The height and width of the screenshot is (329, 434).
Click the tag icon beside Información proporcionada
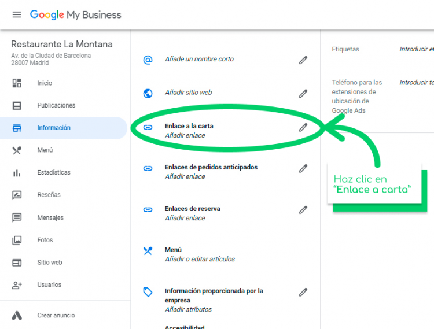pos(148,292)
